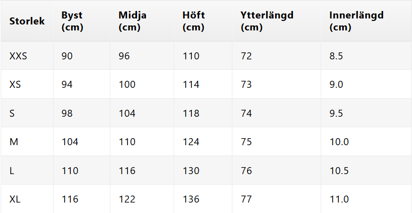
Task: Select waist value 100 for XS
Action: coord(127,84)
